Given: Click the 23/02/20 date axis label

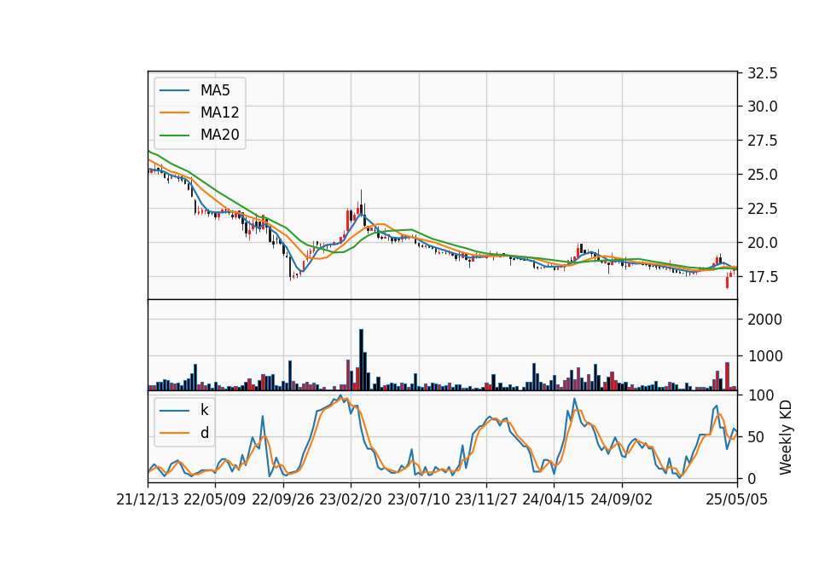Looking at the screenshot, I should click(x=351, y=499).
